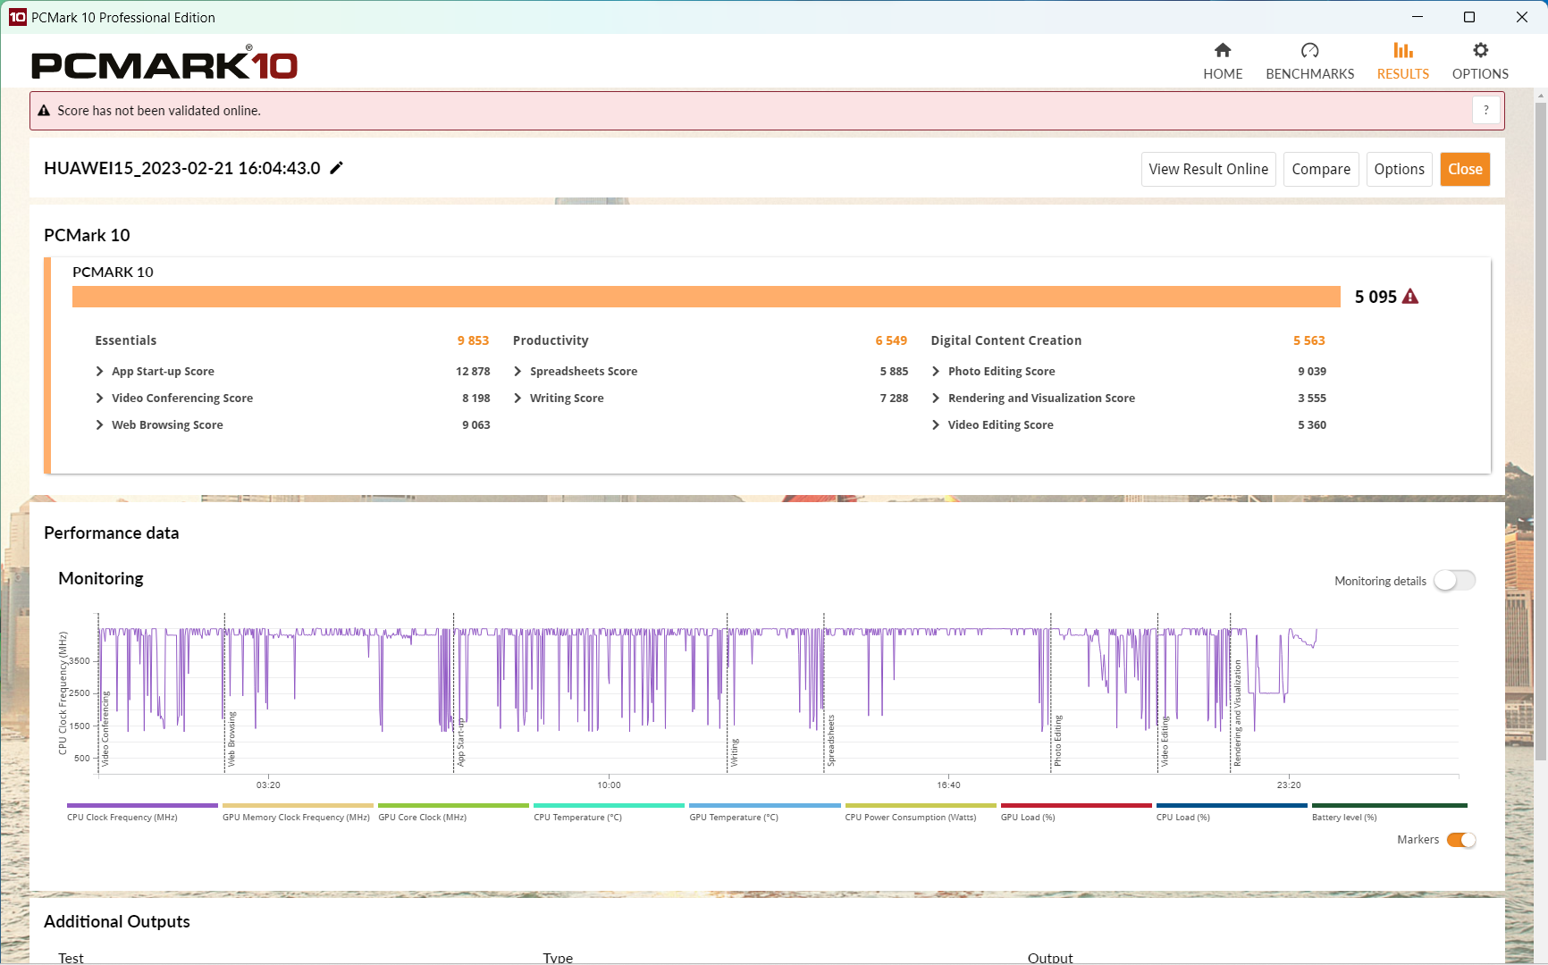Click the Rendering and Visualization chart marker
Screen dimensions: 1548x965
point(1238,713)
